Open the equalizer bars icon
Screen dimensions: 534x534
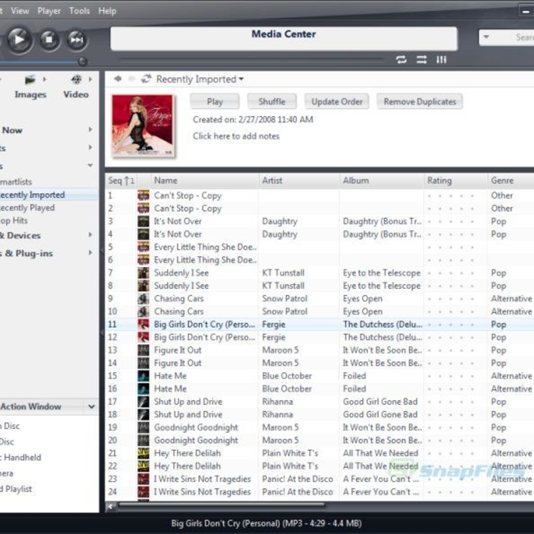(x=442, y=60)
